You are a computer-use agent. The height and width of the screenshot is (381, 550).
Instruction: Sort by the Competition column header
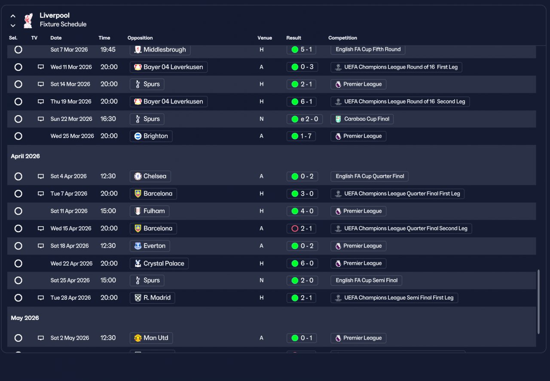point(343,38)
